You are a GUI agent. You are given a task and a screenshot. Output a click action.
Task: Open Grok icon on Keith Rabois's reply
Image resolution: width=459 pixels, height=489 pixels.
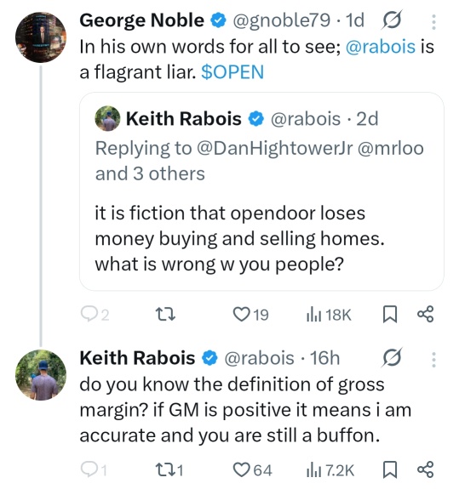tap(392, 358)
